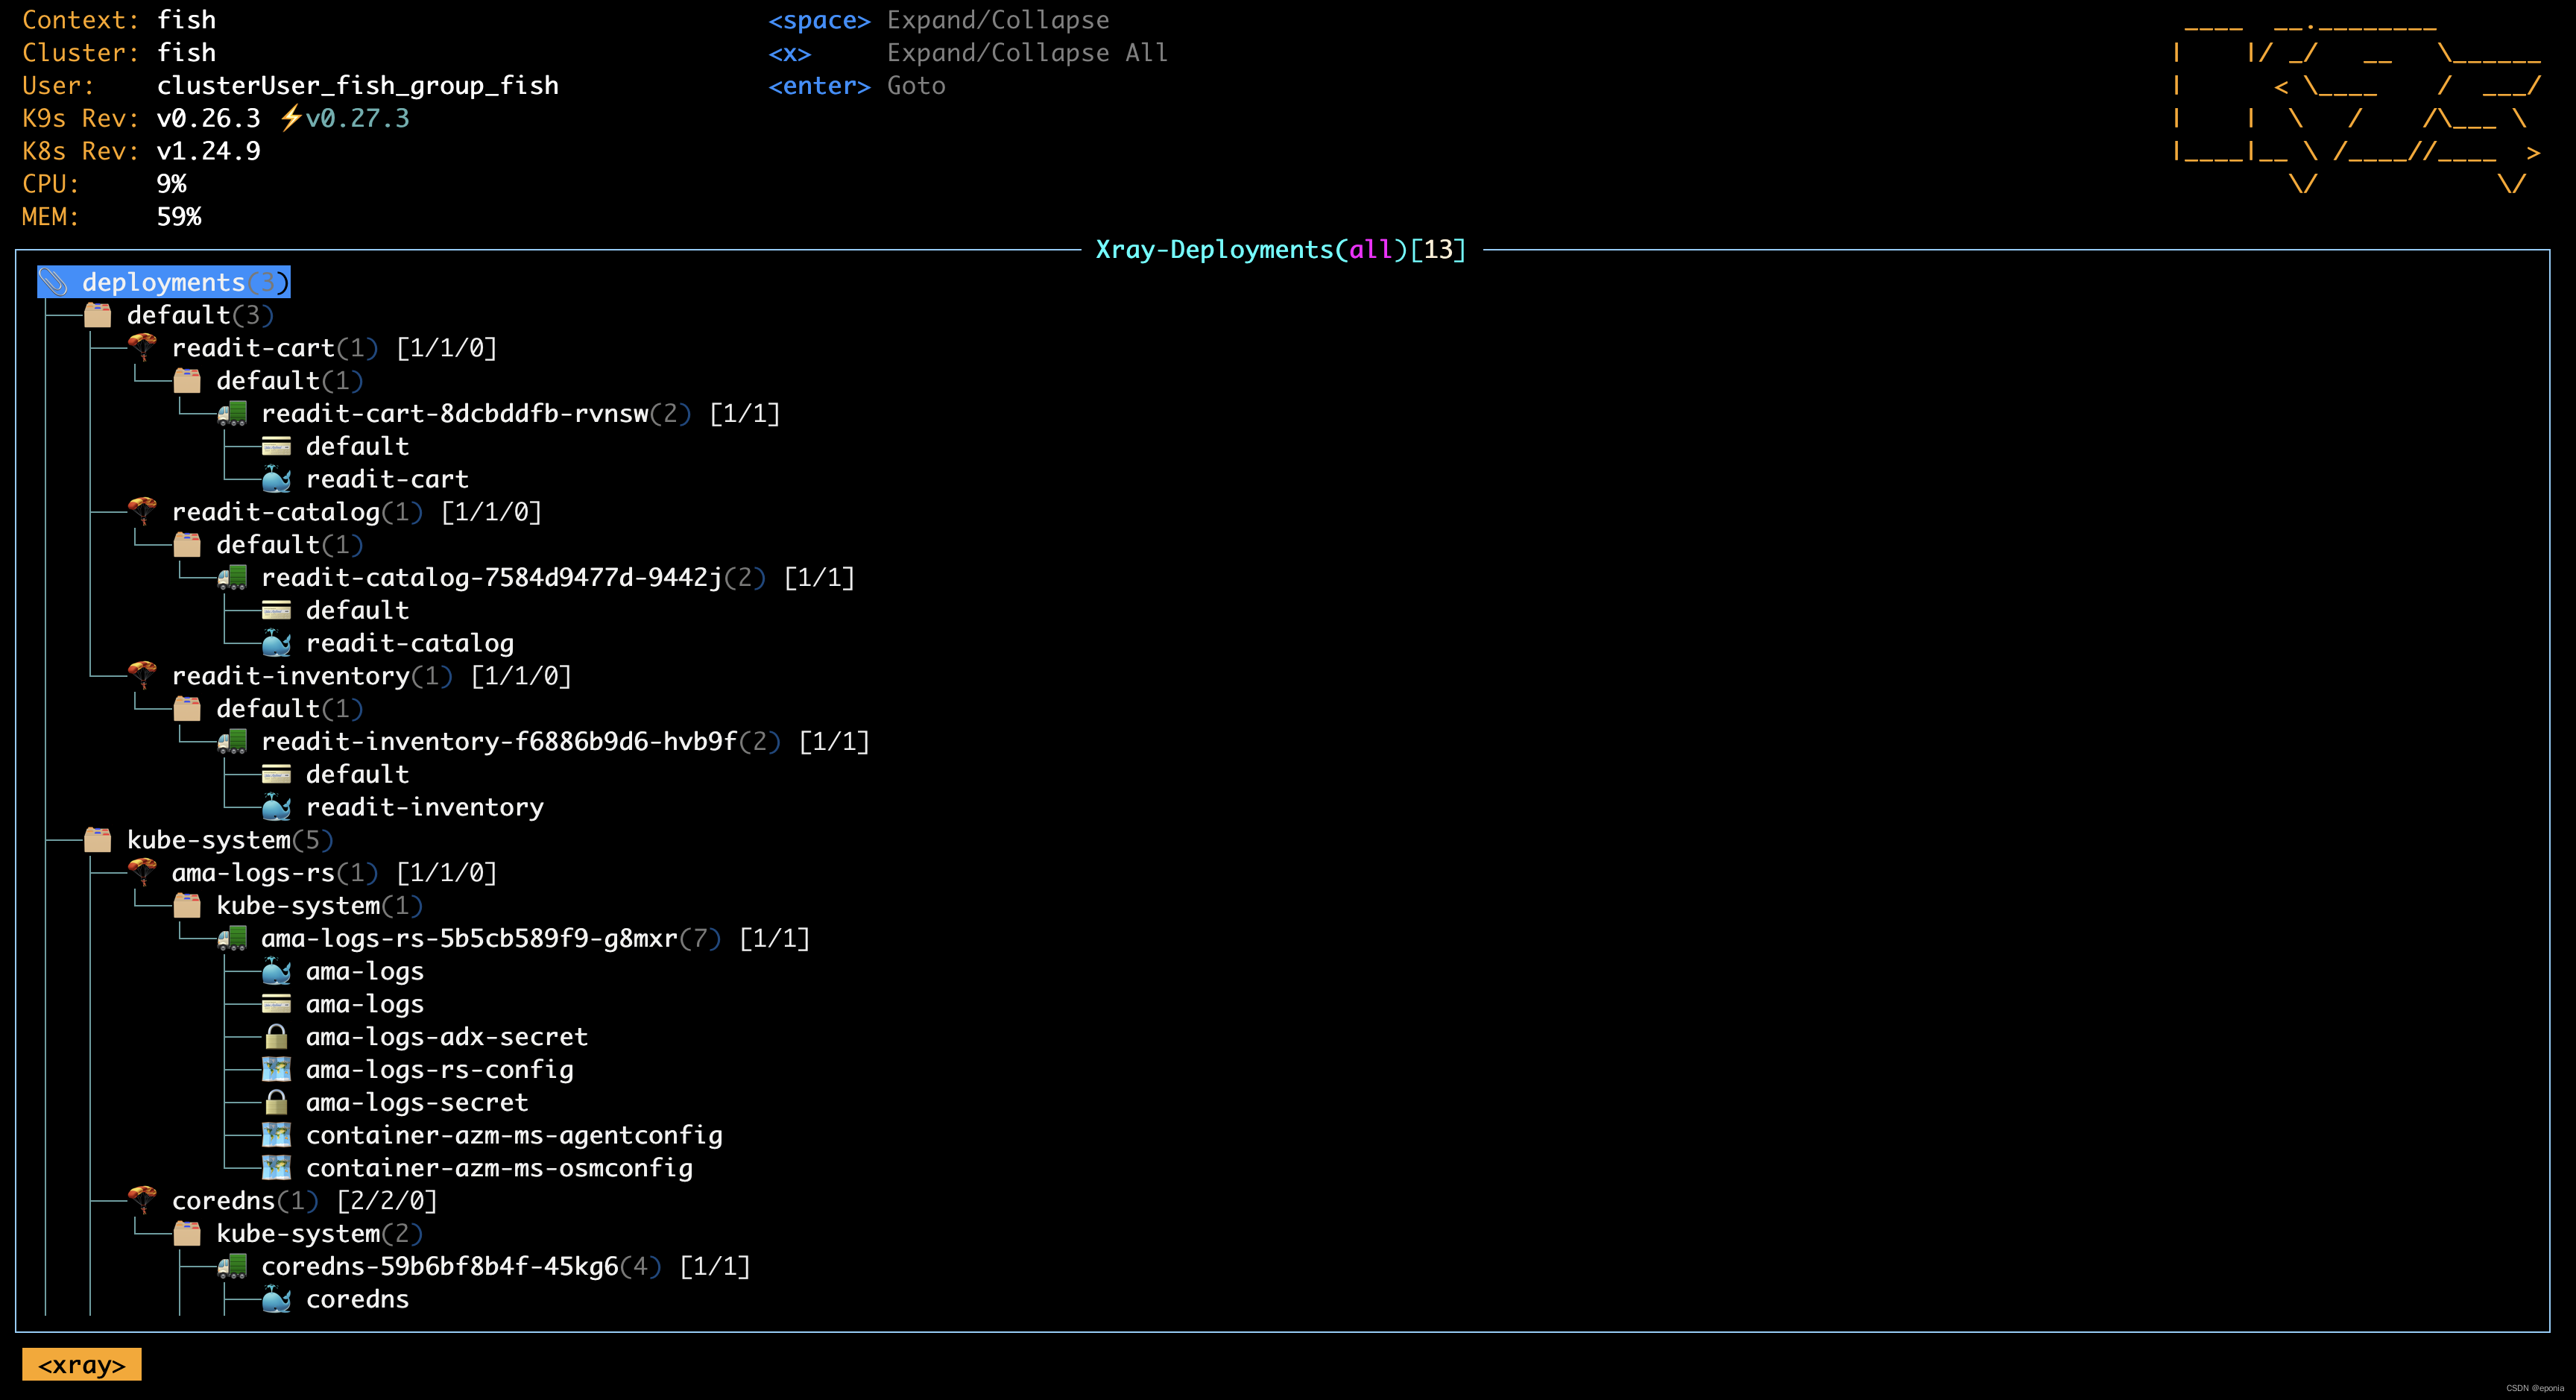2576x1400 pixels.
Task: Collapse the ama-logs-rs-5b5cb589f9-g8mxr(7) pod row
Action: [x=514, y=938]
